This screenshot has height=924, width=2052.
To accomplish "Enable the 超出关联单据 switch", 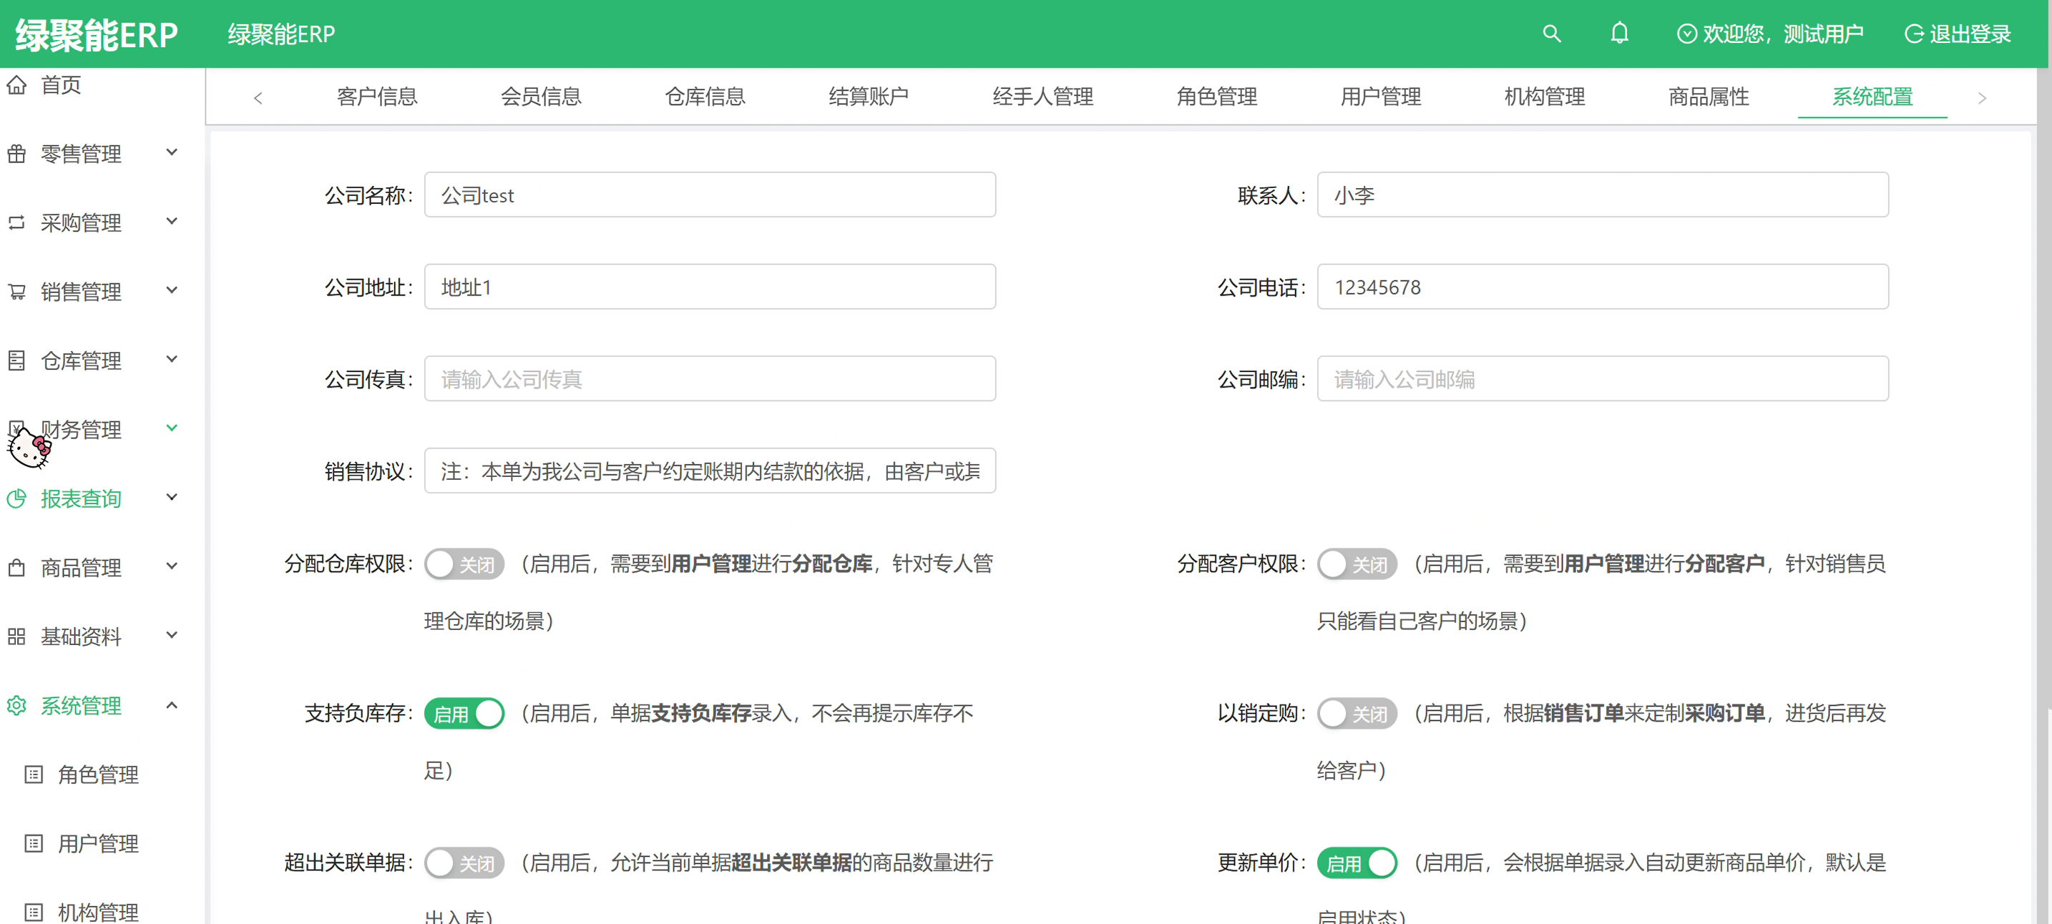I will pyautogui.click(x=464, y=862).
